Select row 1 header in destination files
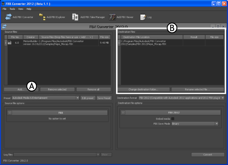The image size is (228, 165). tap(119, 43)
